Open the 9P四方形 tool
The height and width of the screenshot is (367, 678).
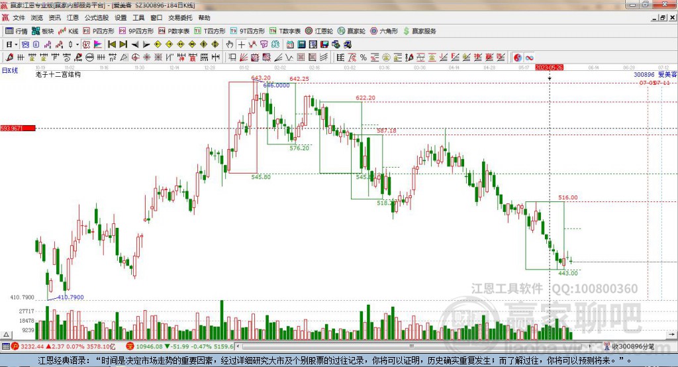[x=136, y=31]
